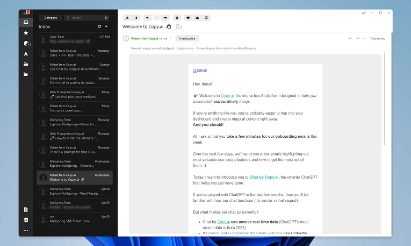The width and height of the screenshot is (411, 246).
Task: Mark as spam using the blocked-circle button
Action: [x=206, y=18]
